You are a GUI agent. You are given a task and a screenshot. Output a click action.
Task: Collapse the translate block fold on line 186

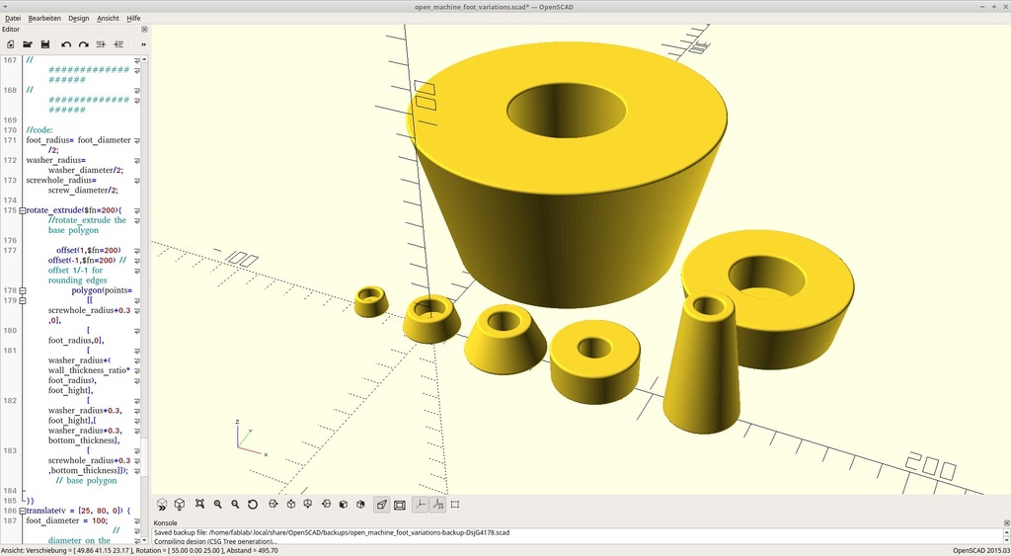click(x=23, y=510)
